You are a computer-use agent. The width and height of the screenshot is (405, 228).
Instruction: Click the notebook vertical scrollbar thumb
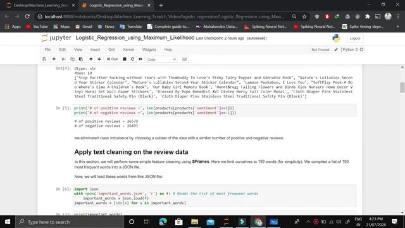click(x=402, y=87)
